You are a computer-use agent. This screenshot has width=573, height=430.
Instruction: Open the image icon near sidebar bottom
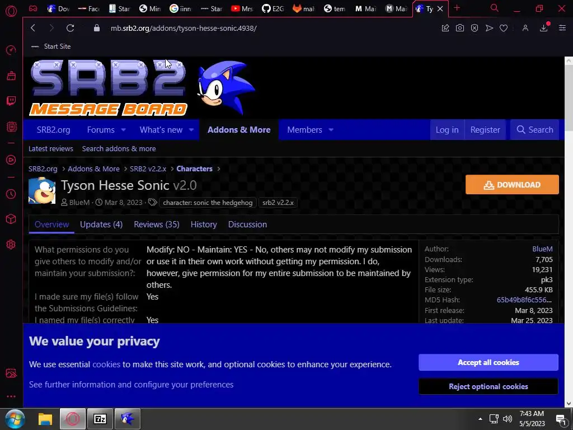[11, 373]
